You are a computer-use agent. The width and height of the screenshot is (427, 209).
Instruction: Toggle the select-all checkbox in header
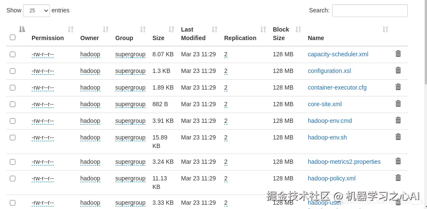12,38
